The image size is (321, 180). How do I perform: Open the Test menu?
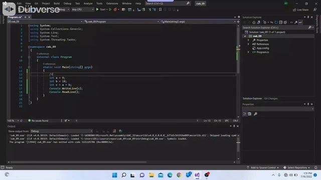point(78,3)
